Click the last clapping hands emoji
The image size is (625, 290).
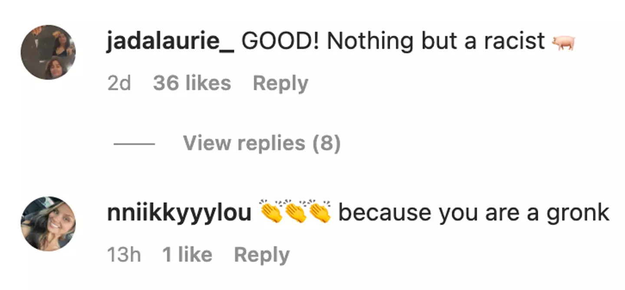319,212
